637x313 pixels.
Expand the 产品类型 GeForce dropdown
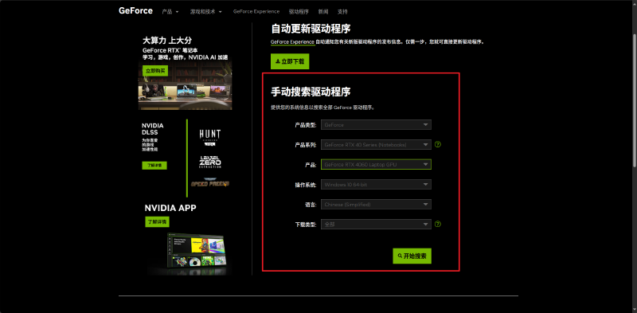pos(376,125)
